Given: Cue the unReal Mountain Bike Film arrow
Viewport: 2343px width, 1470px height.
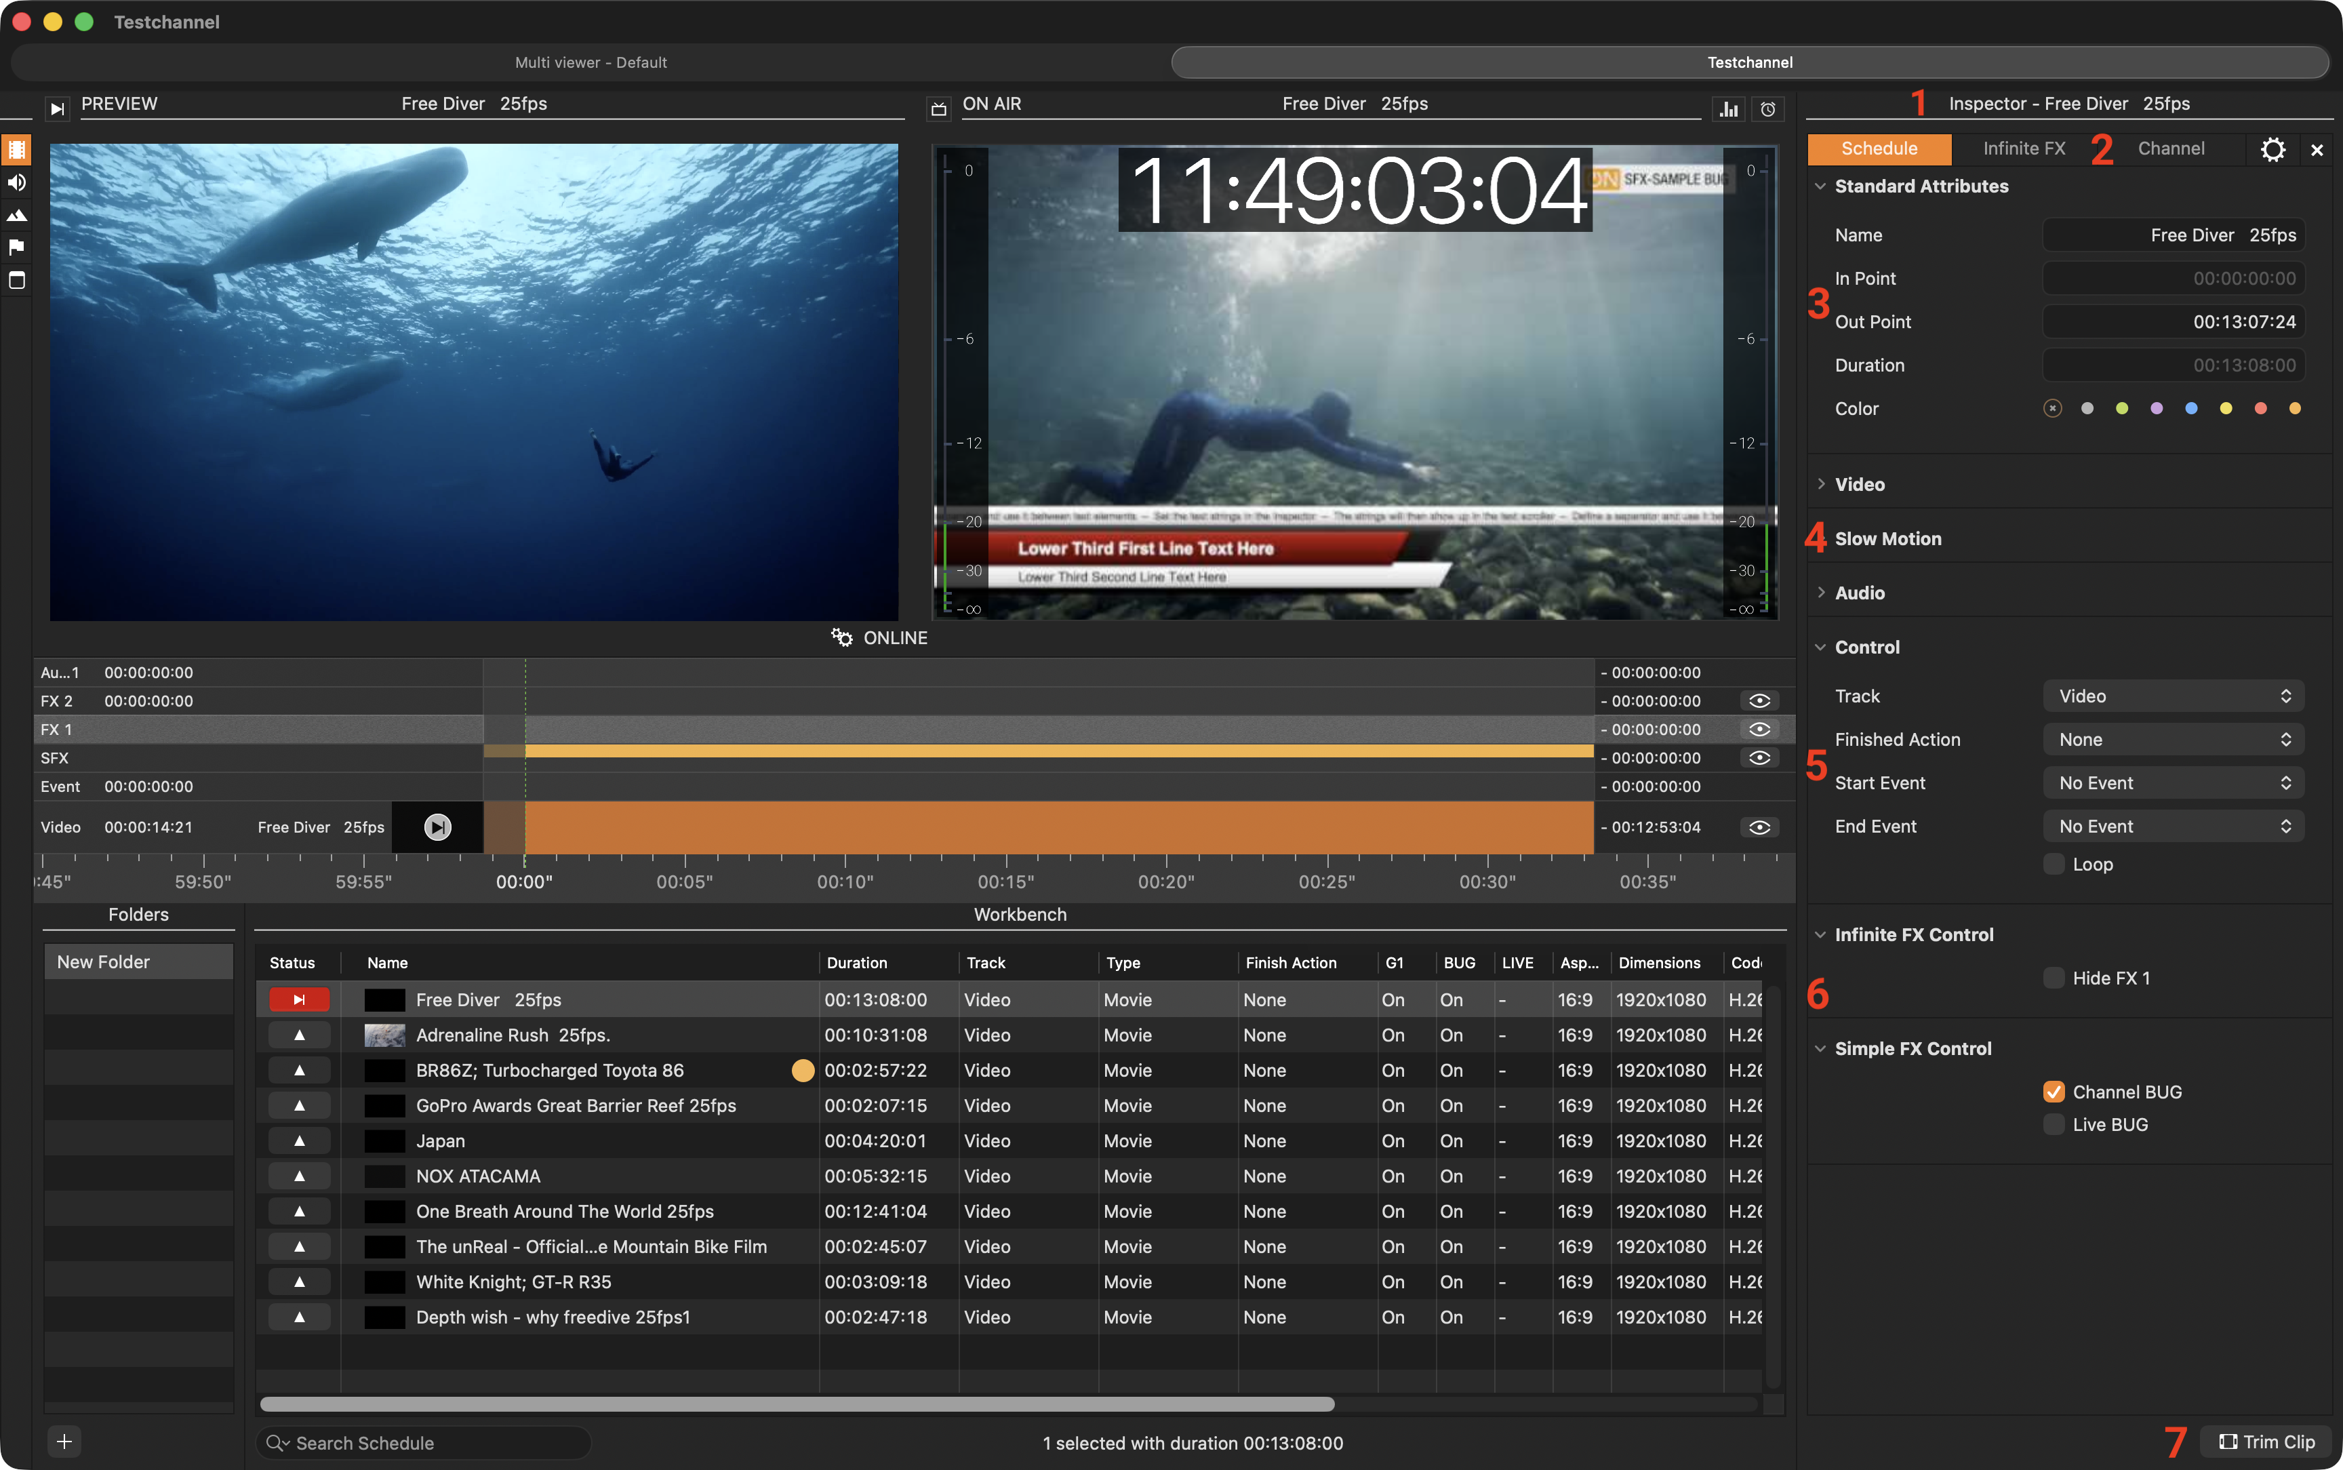Looking at the screenshot, I should point(299,1246).
